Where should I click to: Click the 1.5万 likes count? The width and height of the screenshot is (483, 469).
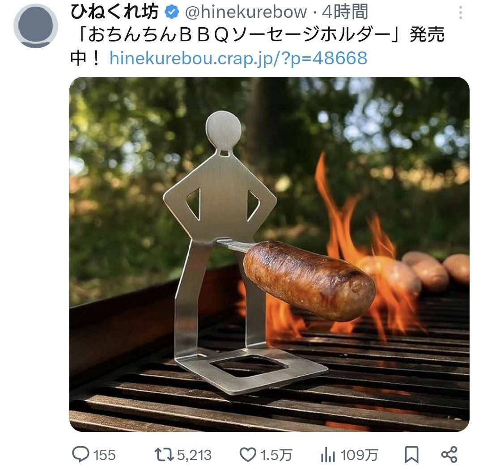[277, 455]
